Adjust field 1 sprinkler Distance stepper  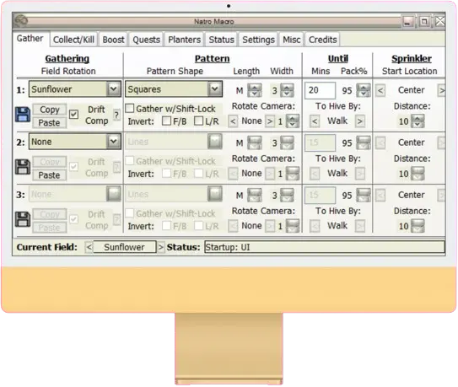(418, 121)
